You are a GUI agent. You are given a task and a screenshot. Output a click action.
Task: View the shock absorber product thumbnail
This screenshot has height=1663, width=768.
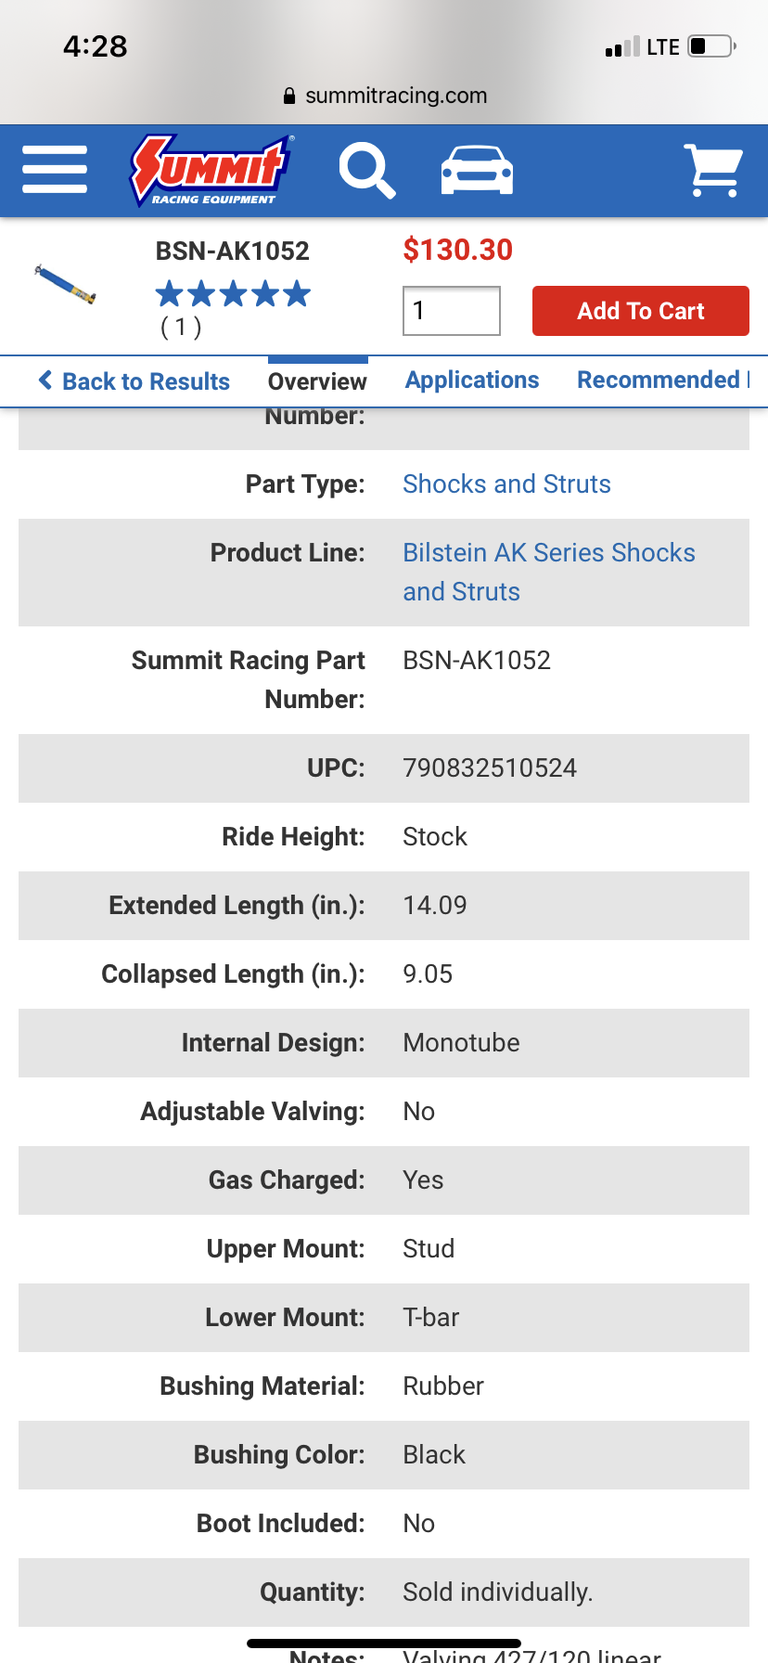click(66, 284)
